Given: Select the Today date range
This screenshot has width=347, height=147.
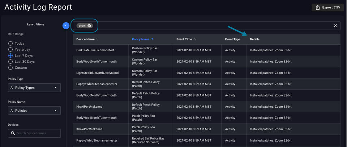Looking at the screenshot, I should click(x=10, y=44).
